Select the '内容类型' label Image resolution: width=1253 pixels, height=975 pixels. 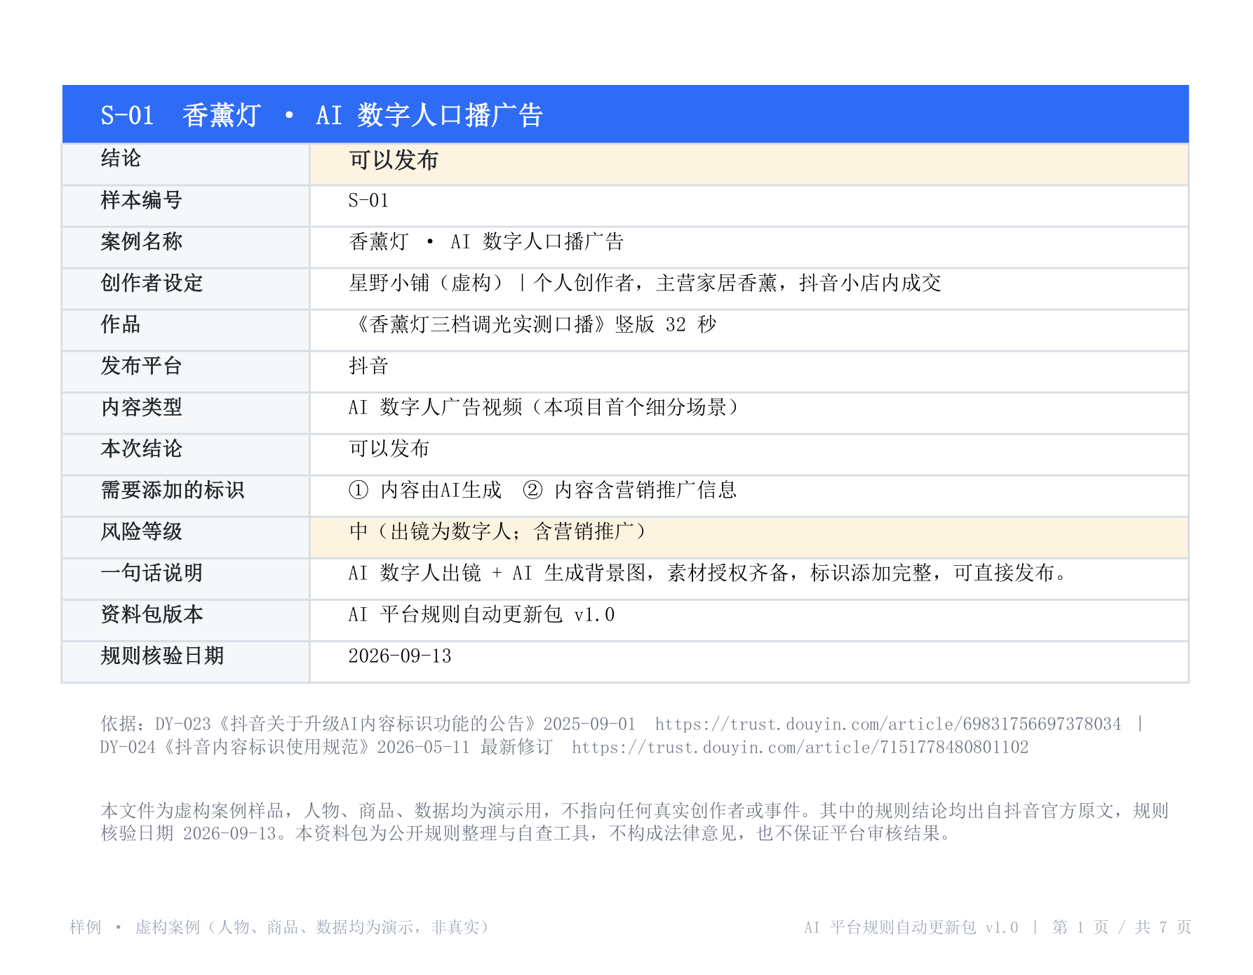[141, 407]
